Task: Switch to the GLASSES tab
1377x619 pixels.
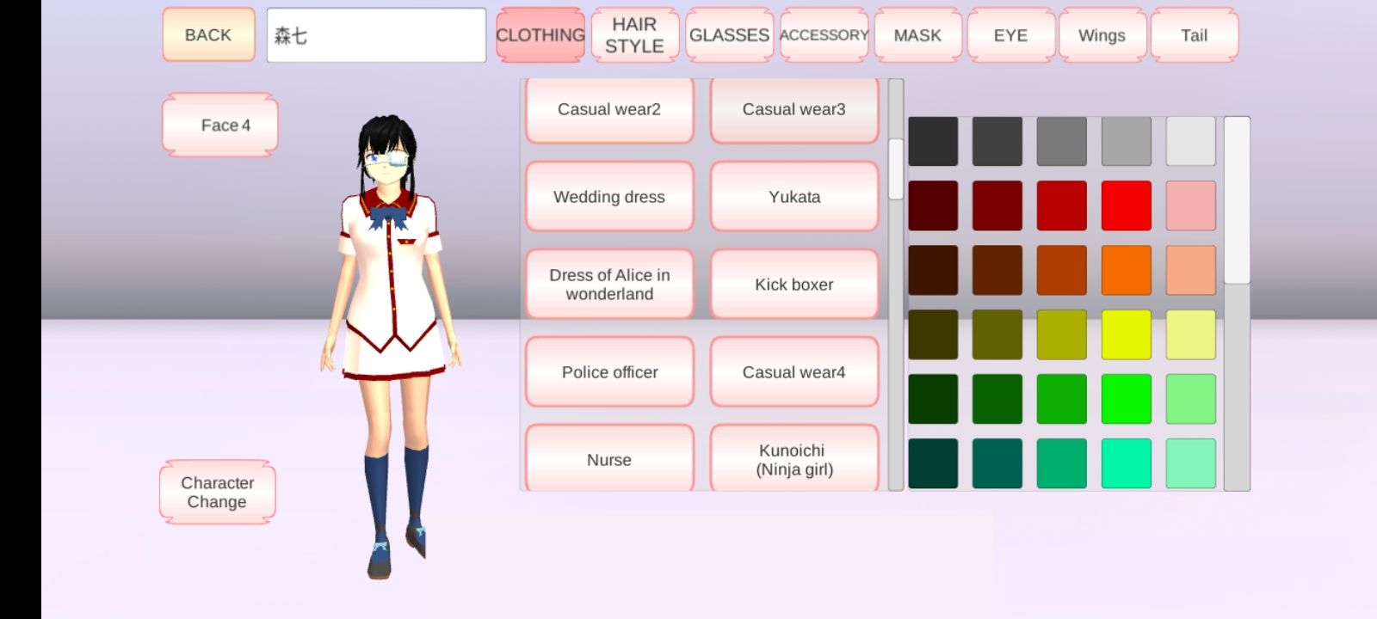Action: click(x=729, y=35)
